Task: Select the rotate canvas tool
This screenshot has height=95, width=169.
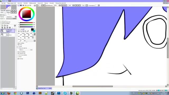Action: click(x=23, y=31)
